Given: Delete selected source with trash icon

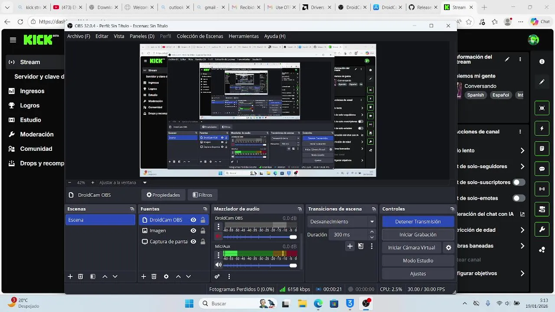Looking at the screenshot, I should pos(154,276).
